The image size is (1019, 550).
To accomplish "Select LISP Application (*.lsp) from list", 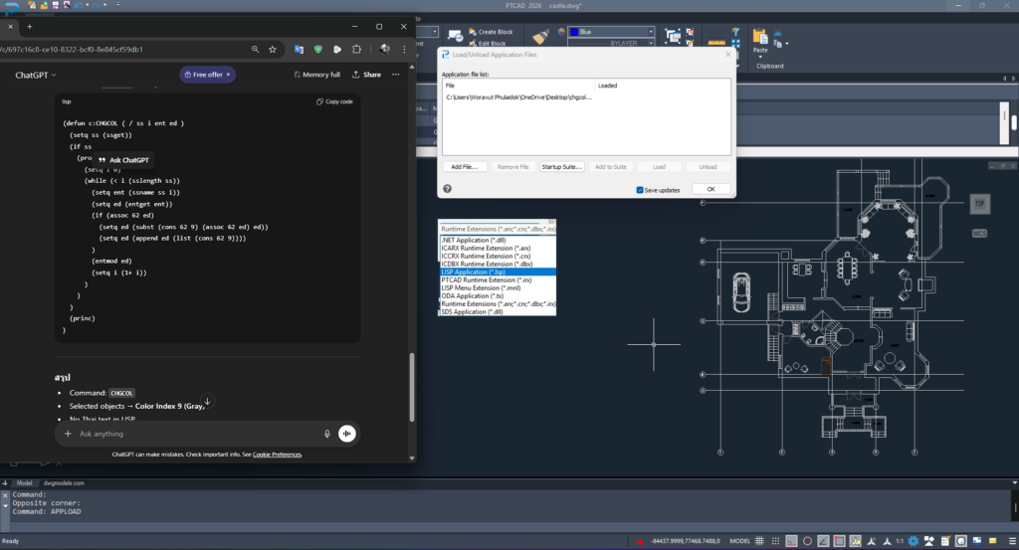I will (x=474, y=272).
